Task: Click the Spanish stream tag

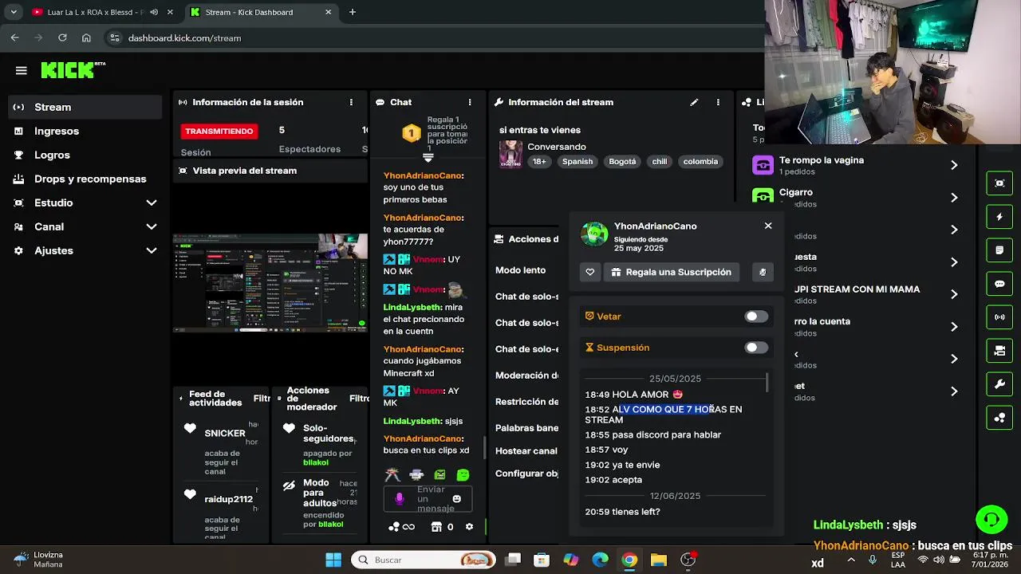Action: (x=578, y=161)
